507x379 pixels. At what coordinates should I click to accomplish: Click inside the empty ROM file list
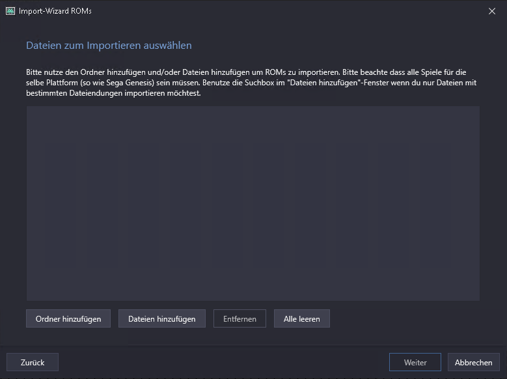[x=253, y=203]
